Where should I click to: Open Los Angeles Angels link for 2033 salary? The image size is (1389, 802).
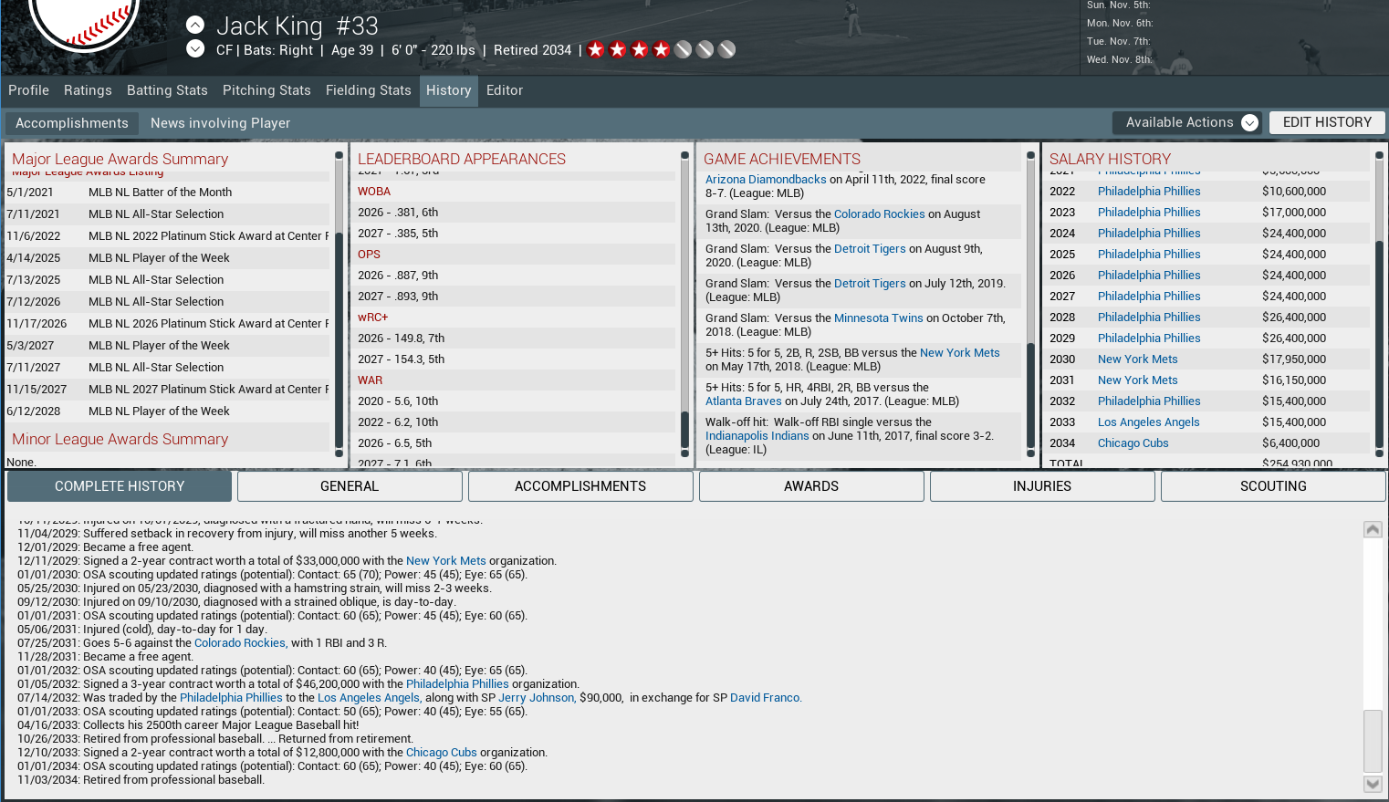click(x=1149, y=422)
